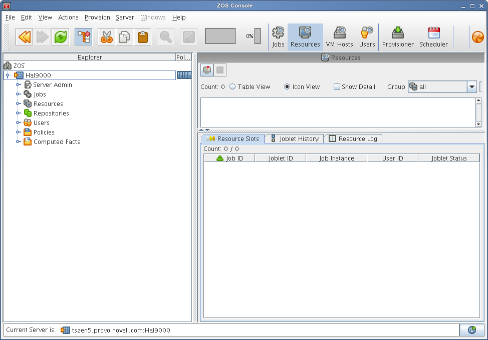Click the ZOS root building icon

[8, 65]
